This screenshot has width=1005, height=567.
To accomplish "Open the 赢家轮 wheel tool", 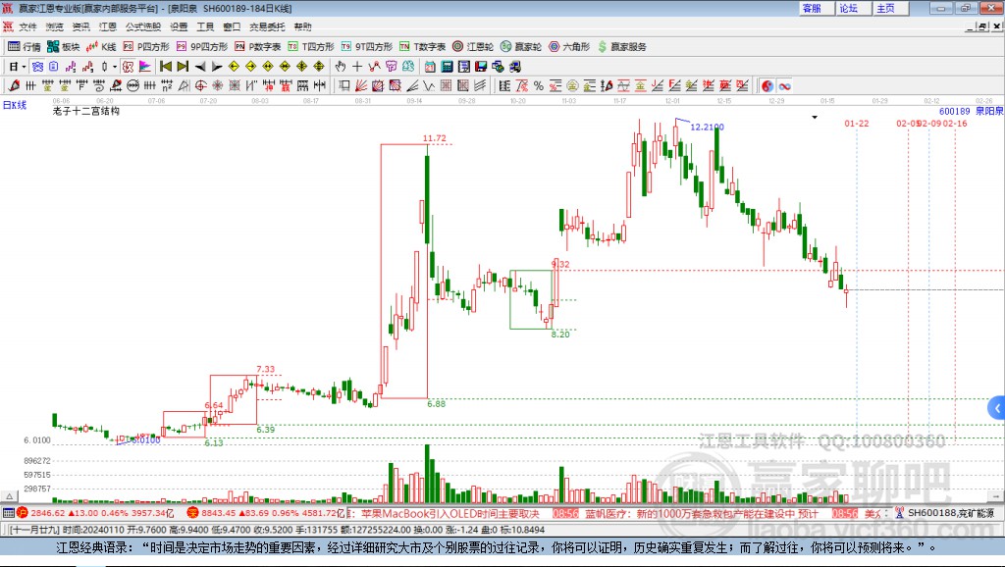I will (521, 47).
